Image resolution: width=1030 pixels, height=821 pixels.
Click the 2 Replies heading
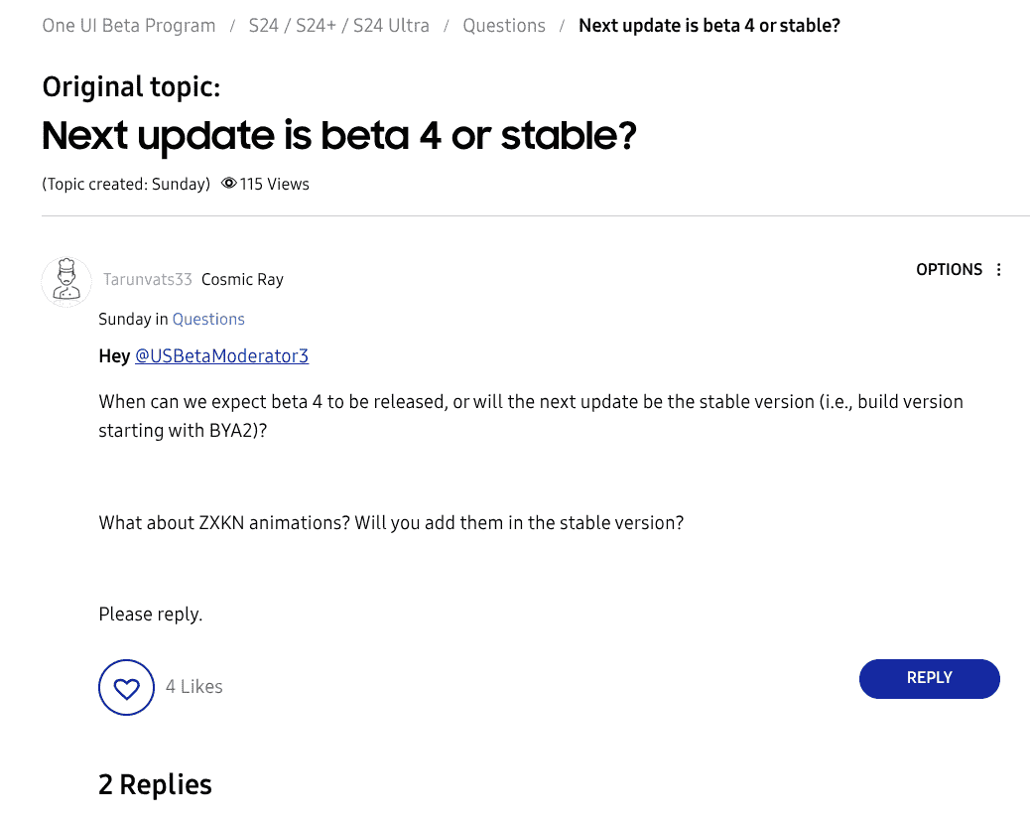click(x=156, y=785)
